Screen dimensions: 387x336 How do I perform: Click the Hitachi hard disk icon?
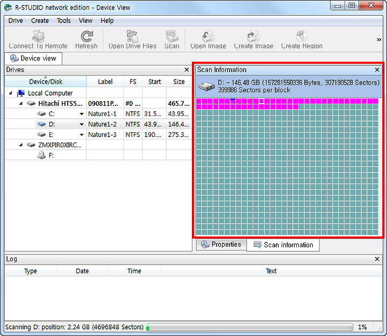[x=31, y=103]
